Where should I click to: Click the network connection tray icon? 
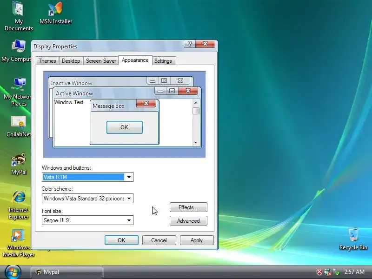click(x=328, y=272)
